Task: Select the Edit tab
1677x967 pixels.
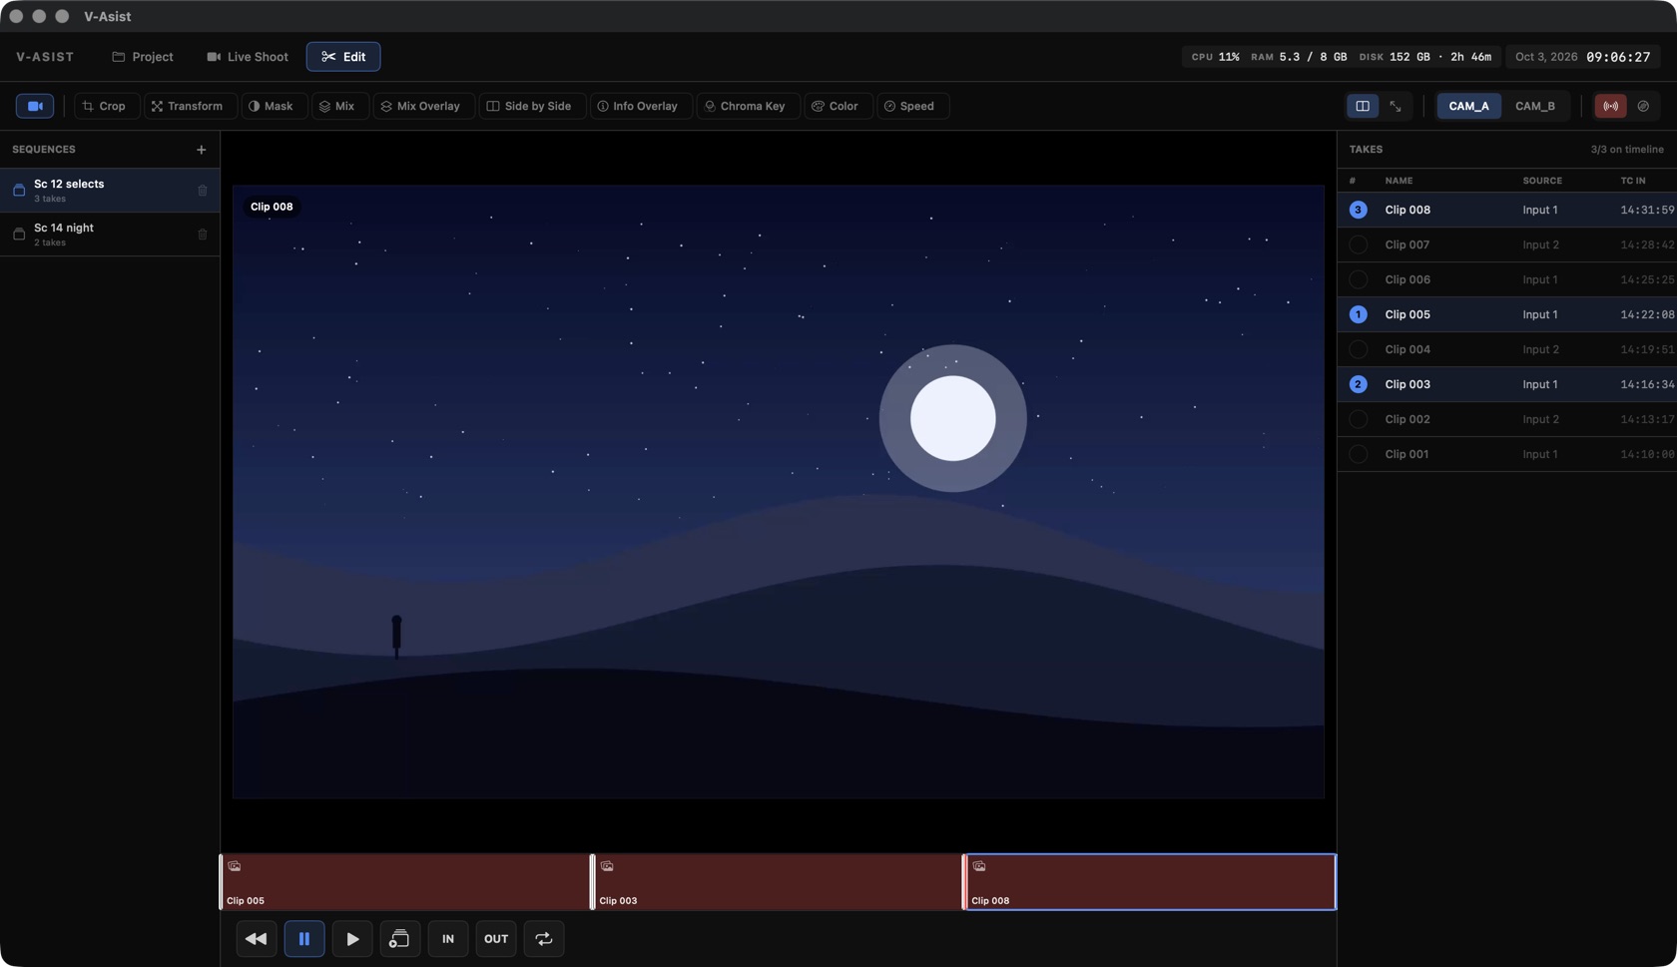Action: (343, 57)
